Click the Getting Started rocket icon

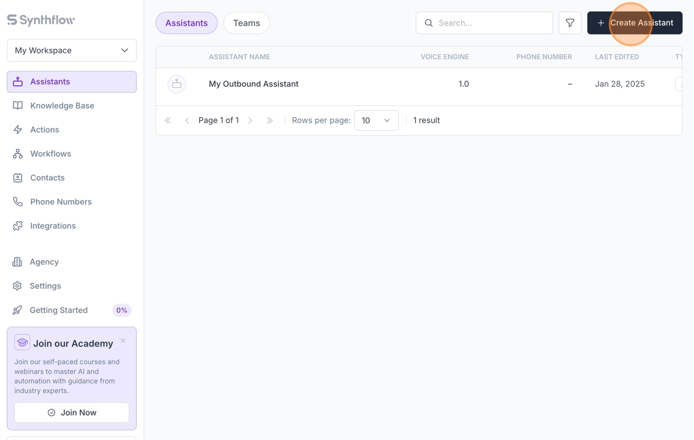[x=17, y=310]
